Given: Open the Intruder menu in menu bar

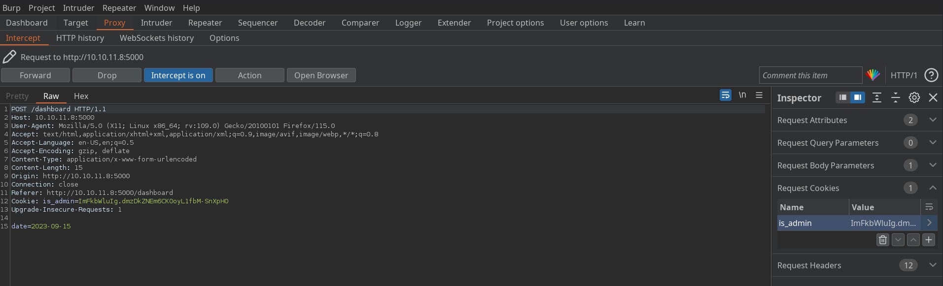Looking at the screenshot, I should pos(78,8).
